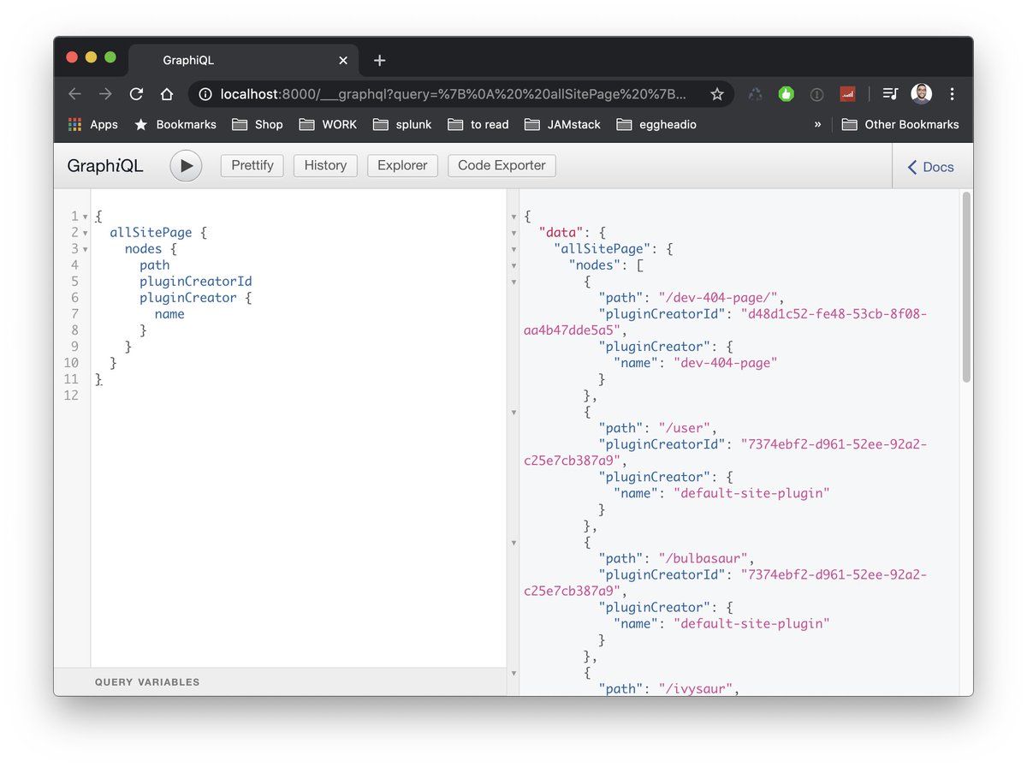Image resolution: width=1027 pixels, height=767 pixels.
Task: Click the browser back arrow
Action: coord(75,94)
